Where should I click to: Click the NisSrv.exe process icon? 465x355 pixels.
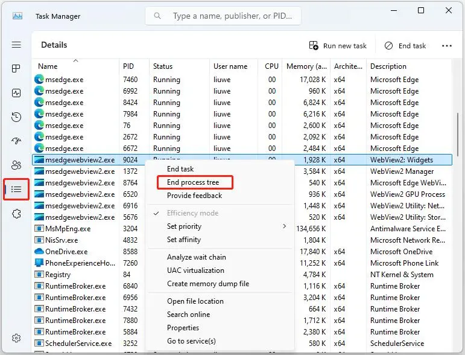click(x=39, y=240)
